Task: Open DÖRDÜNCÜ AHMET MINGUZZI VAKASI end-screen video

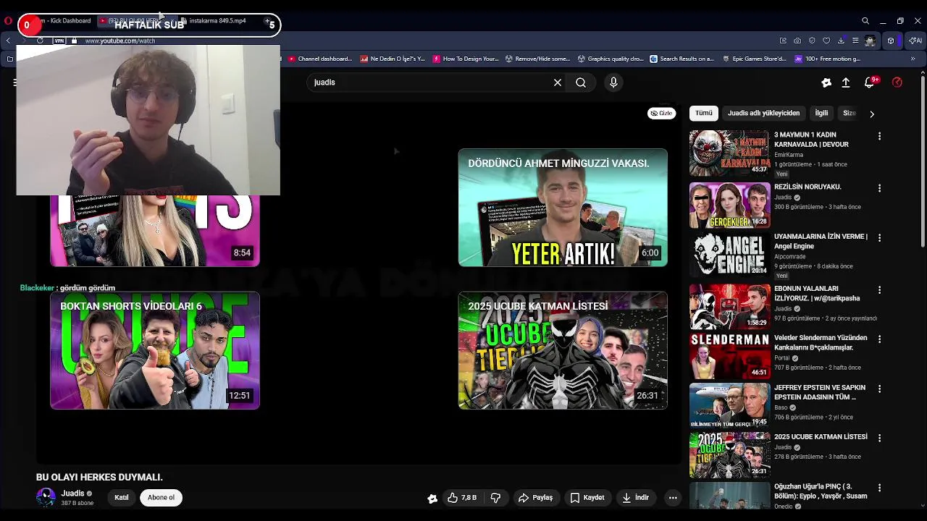Action: pos(563,208)
